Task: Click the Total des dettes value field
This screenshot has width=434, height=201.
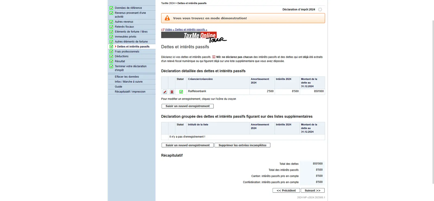Action: tap(312, 164)
